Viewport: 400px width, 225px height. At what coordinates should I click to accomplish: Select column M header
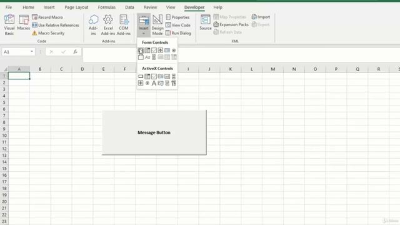click(x=272, y=69)
